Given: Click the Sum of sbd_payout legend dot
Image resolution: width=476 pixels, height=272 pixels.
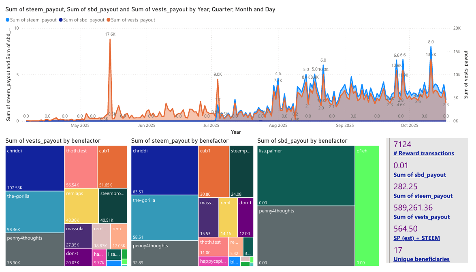Looking at the screenshot, I should click(x=61, y=20).
